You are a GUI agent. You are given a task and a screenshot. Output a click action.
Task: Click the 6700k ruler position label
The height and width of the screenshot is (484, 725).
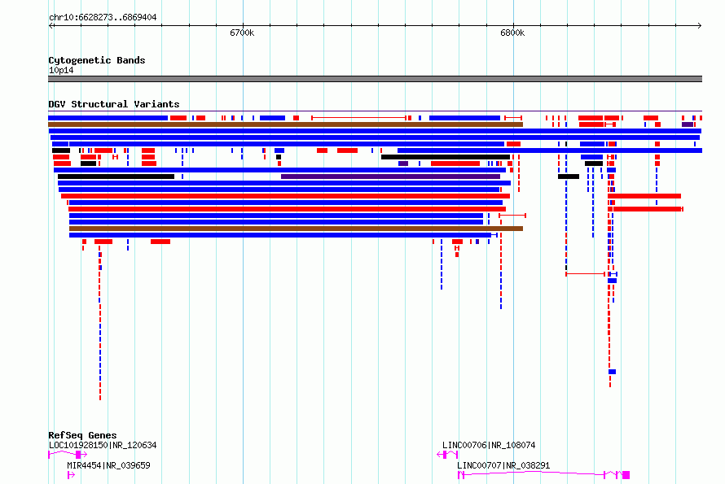coord(242,33)
